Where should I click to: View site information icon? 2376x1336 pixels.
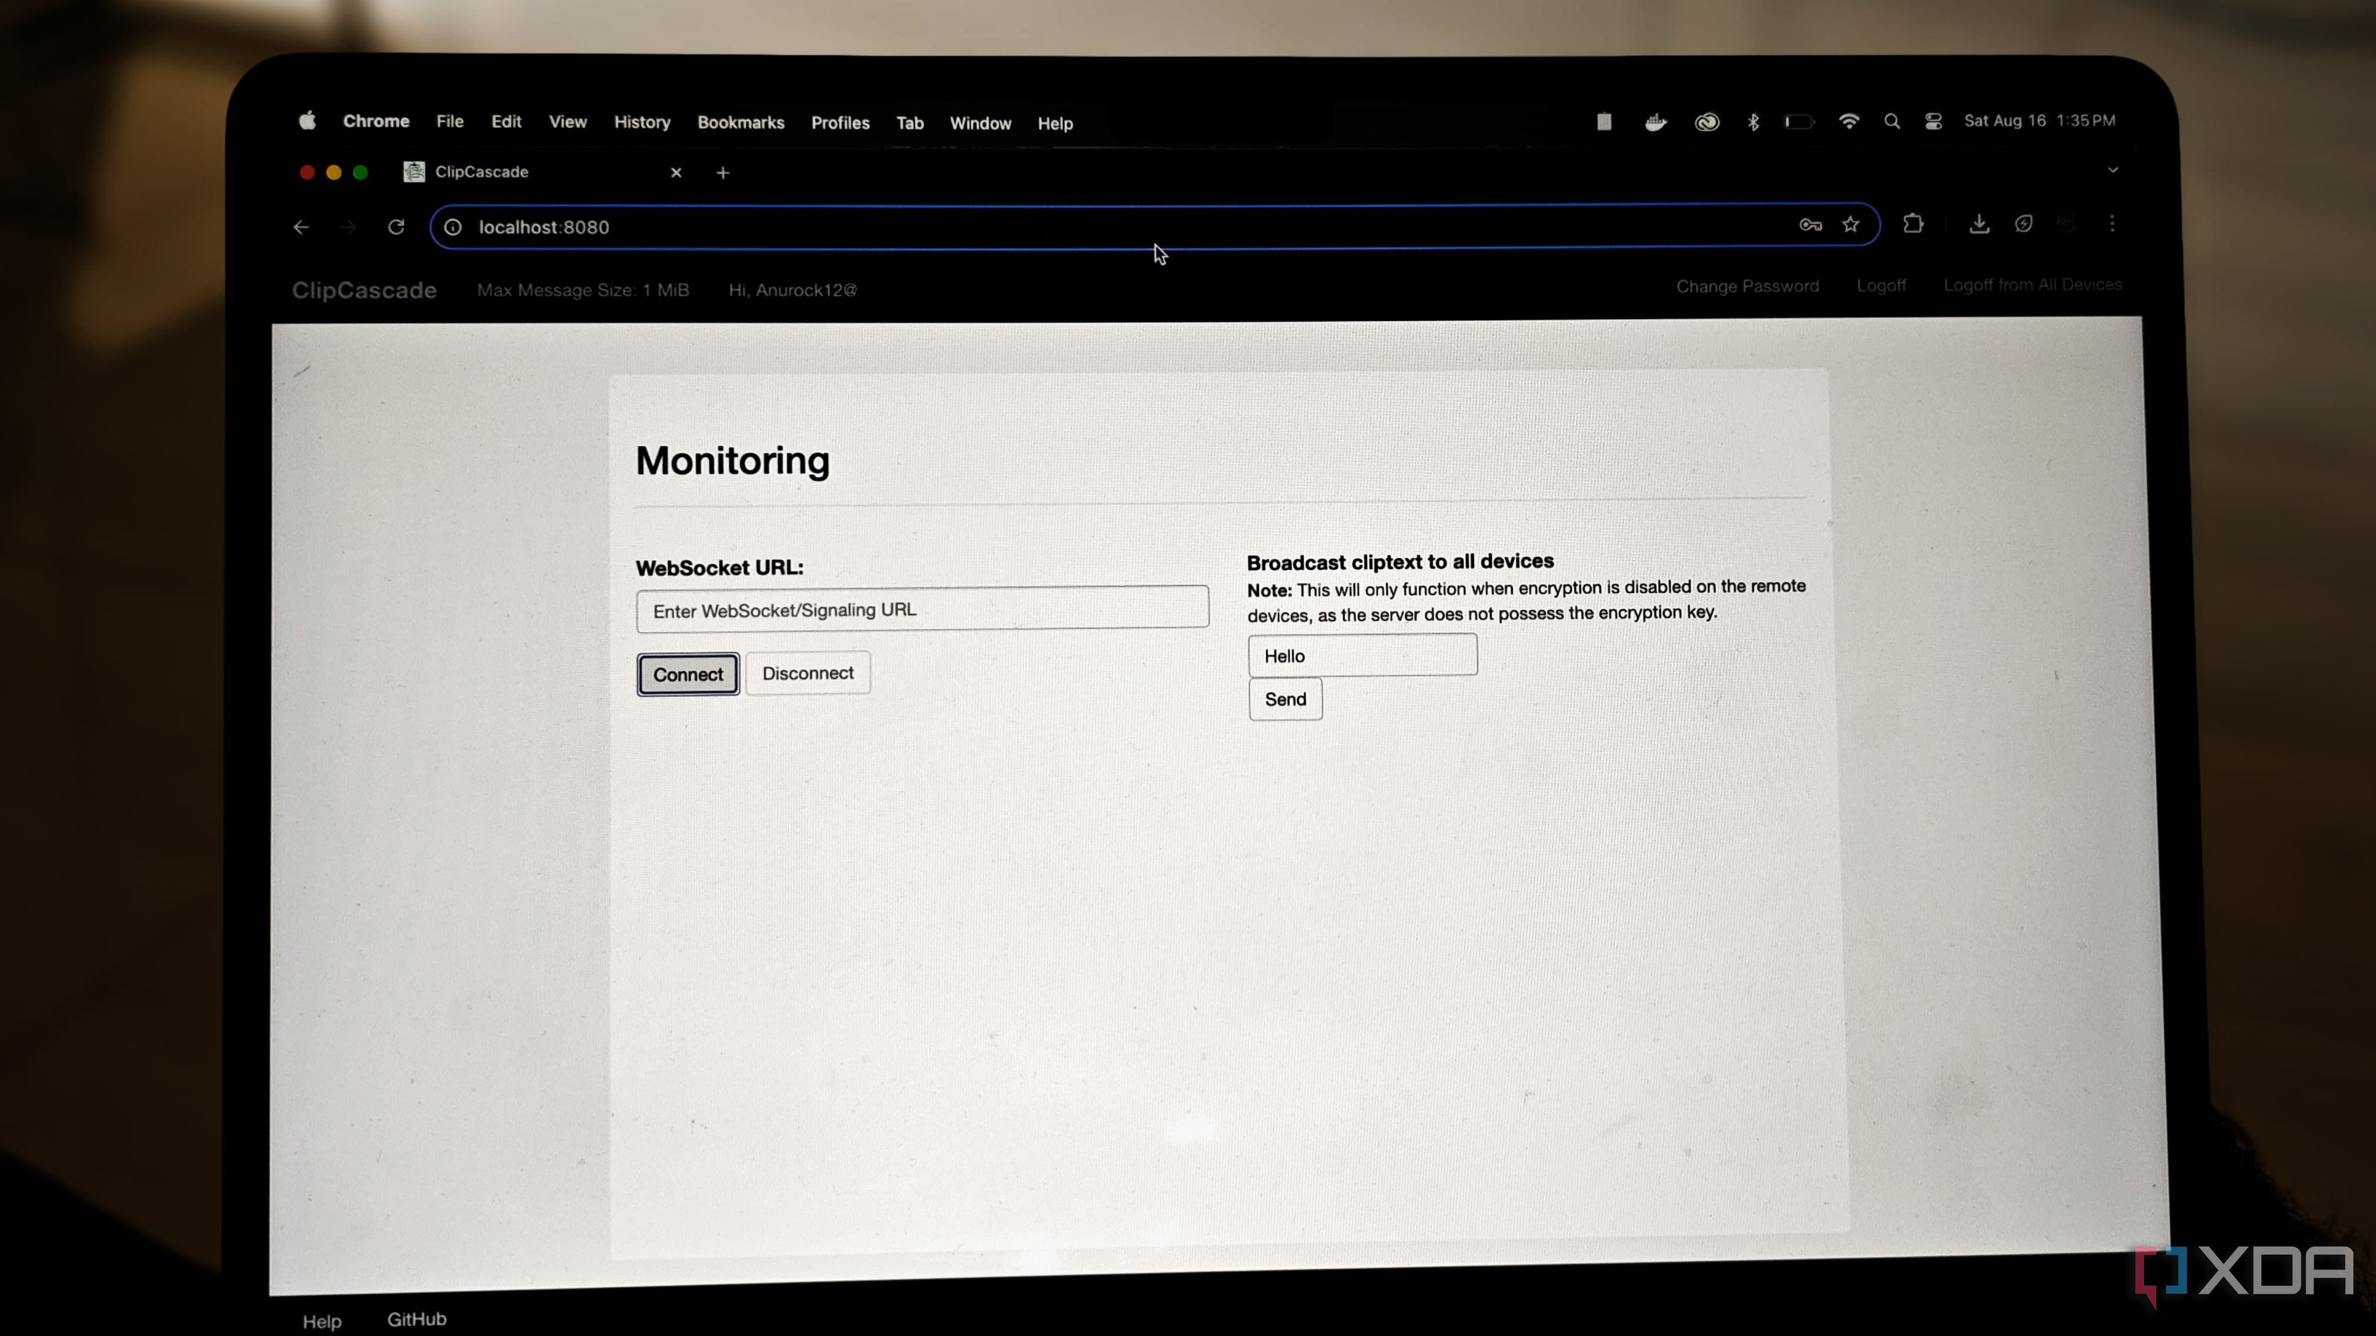click(453, 227)
